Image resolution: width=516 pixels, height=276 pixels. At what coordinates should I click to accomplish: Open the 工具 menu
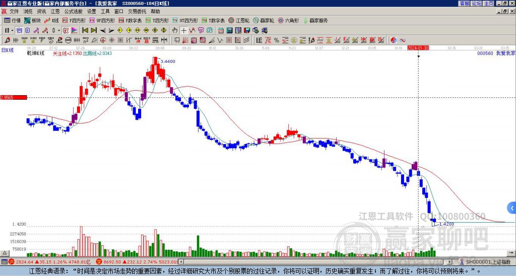click(105, 12)
